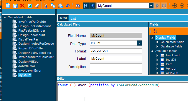Click the JobMtlError field icon
The image size is (188, 101).
click(15, 66)
